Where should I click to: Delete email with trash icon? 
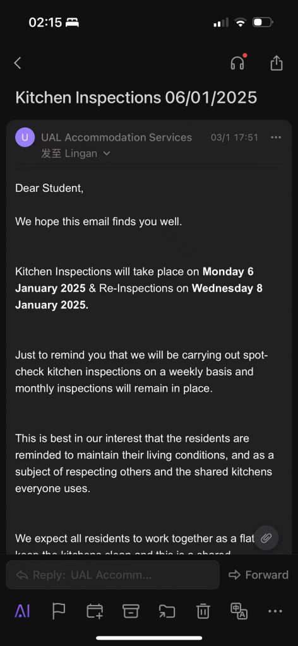coord(203,611)
